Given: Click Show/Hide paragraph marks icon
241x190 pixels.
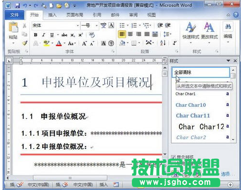Looking at the screenshot, I should 175,43.
